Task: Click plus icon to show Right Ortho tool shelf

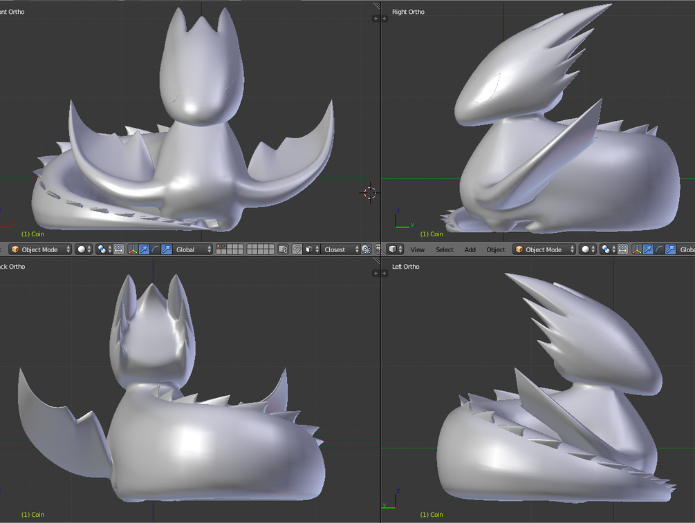Action: coord(384,19)
